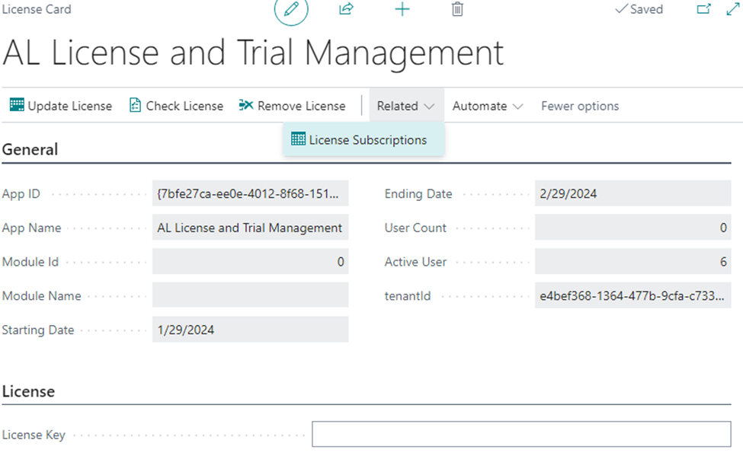
Task: Collapse the License section header
Action: tap(28, 391)
